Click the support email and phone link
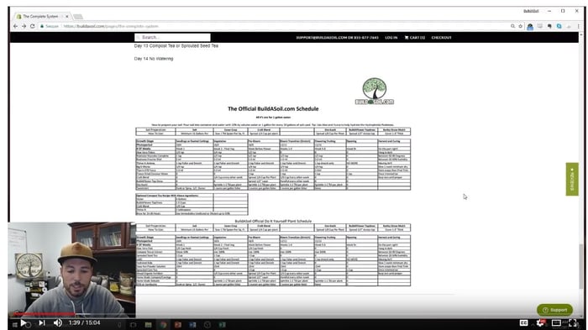This screenshot has width=588, height=330. 337,38
